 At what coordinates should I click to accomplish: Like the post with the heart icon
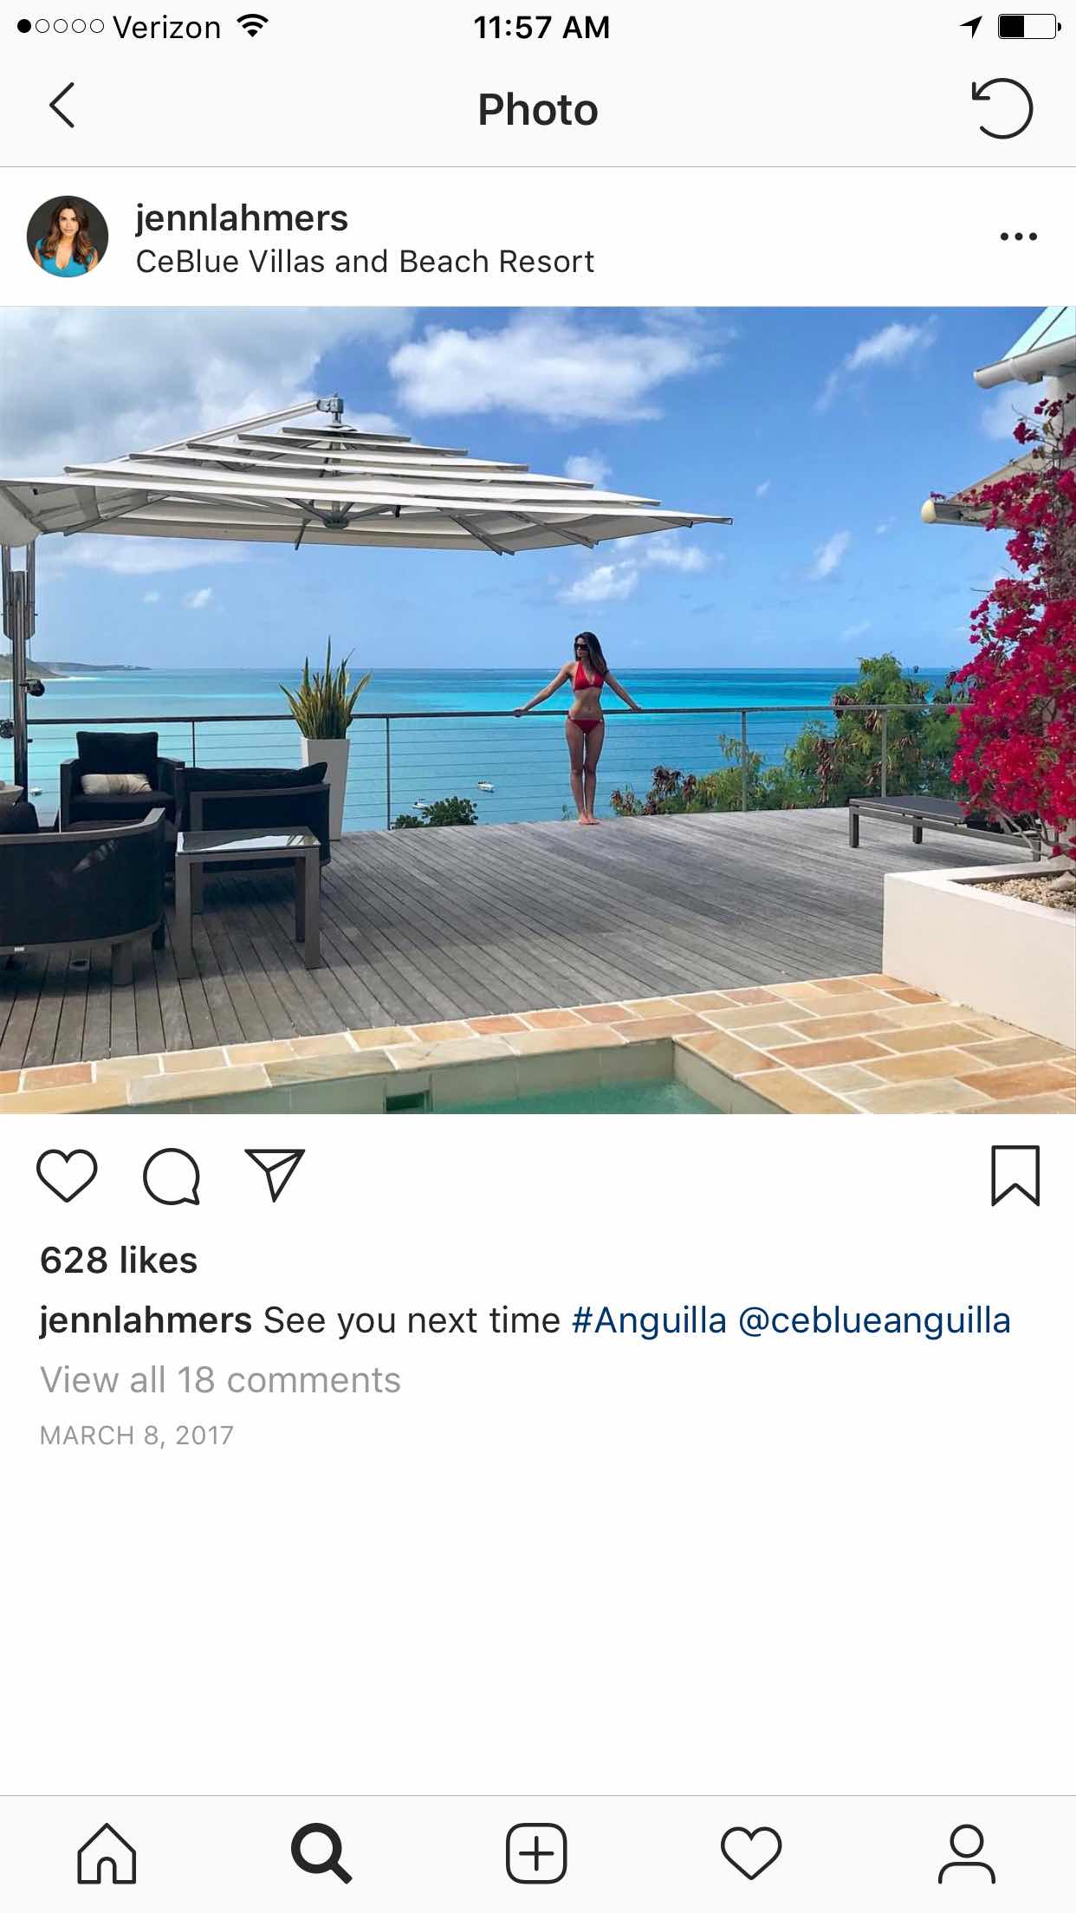point(67,1176)
